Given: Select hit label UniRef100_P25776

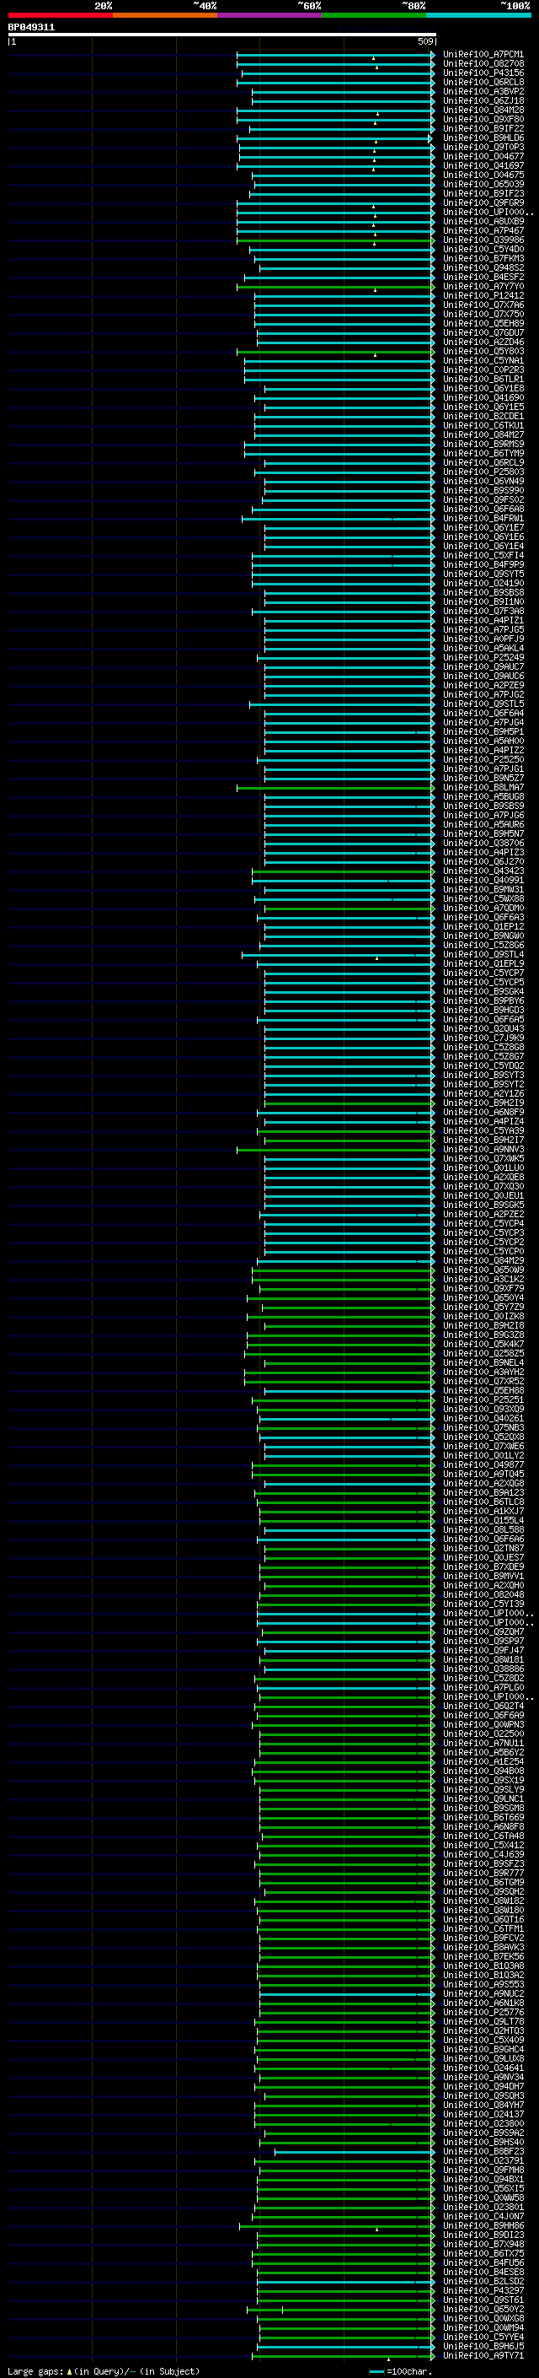Looking at the screenshot, I should tap(483, 2014).
